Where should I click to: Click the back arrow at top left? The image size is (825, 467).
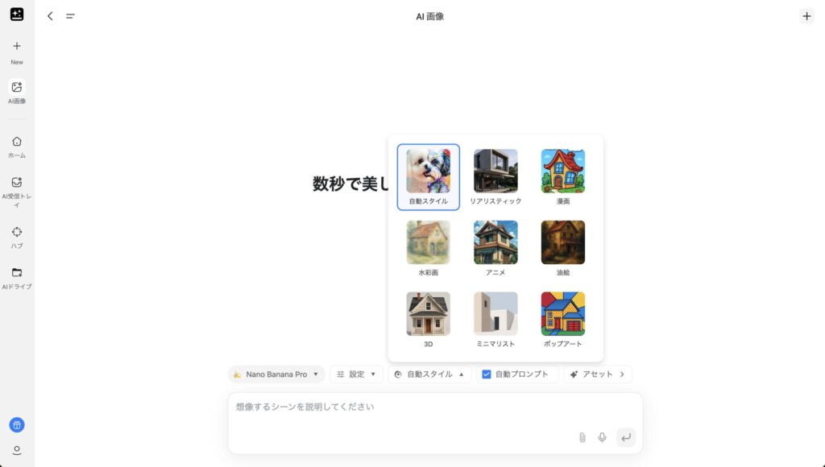tap(50, 16)
